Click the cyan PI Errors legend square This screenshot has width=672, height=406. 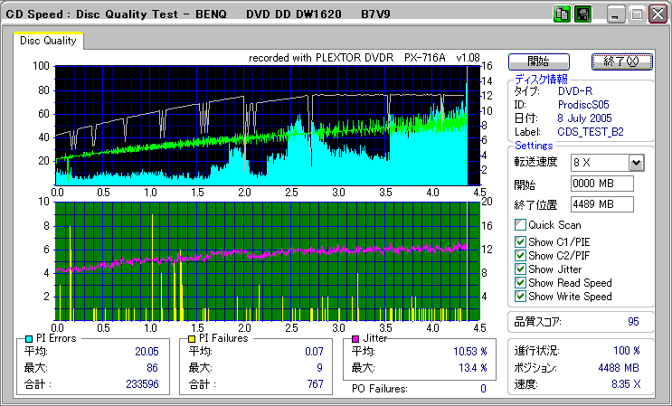click(30, 338)
